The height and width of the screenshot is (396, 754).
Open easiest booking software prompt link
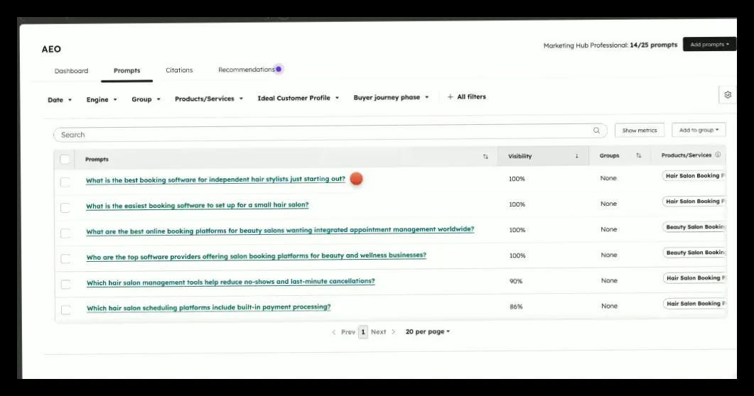point(197,205)
